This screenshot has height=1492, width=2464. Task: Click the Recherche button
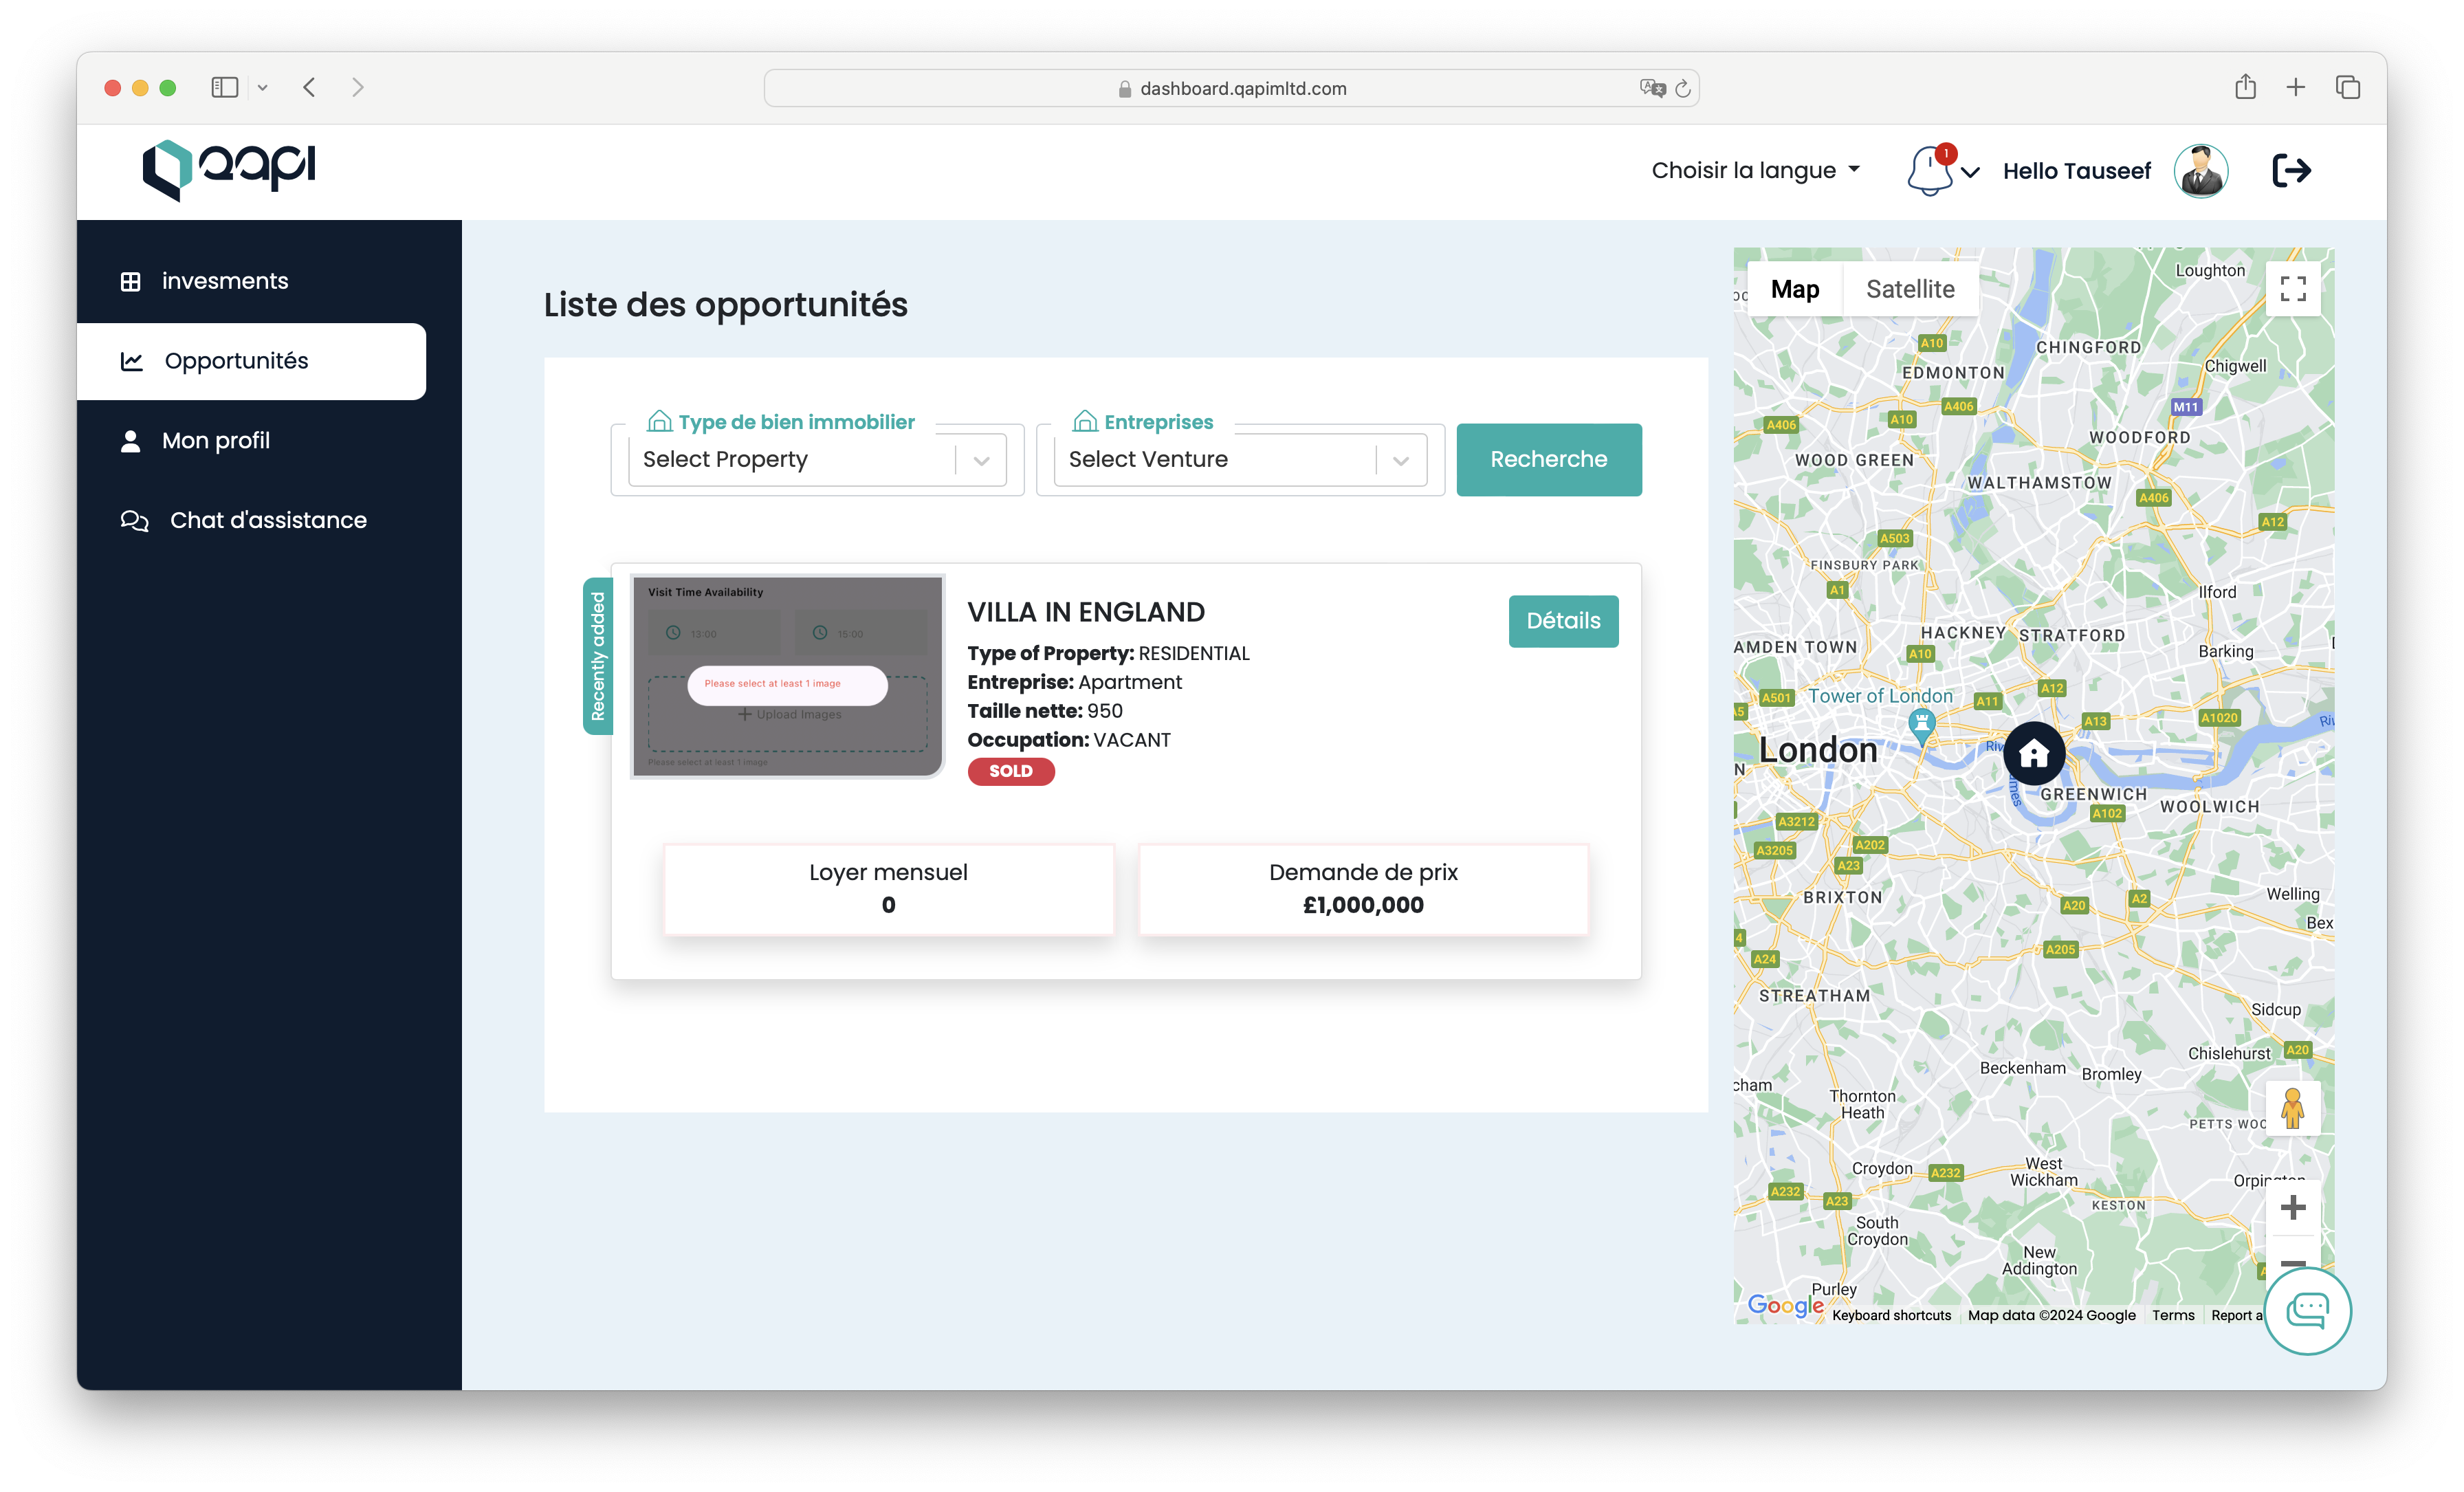tap(1548, 459)
